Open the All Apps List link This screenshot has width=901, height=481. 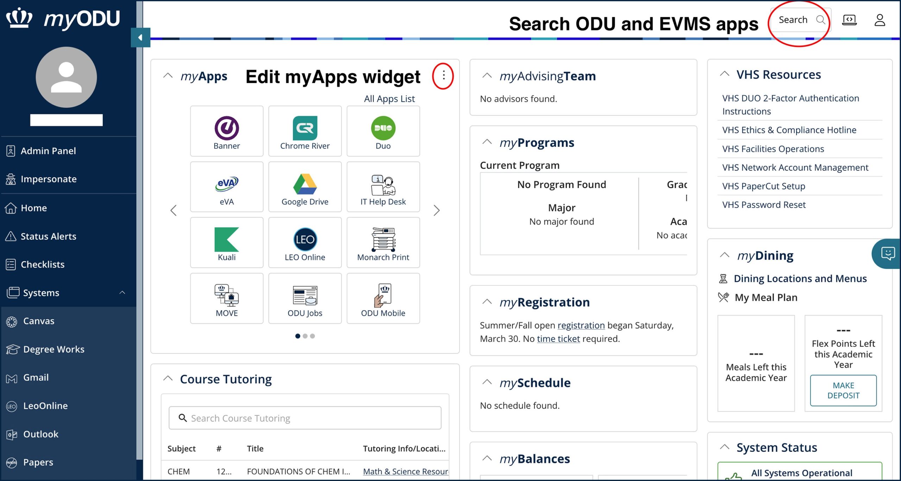pyautogui.click(x=389, y=99)
